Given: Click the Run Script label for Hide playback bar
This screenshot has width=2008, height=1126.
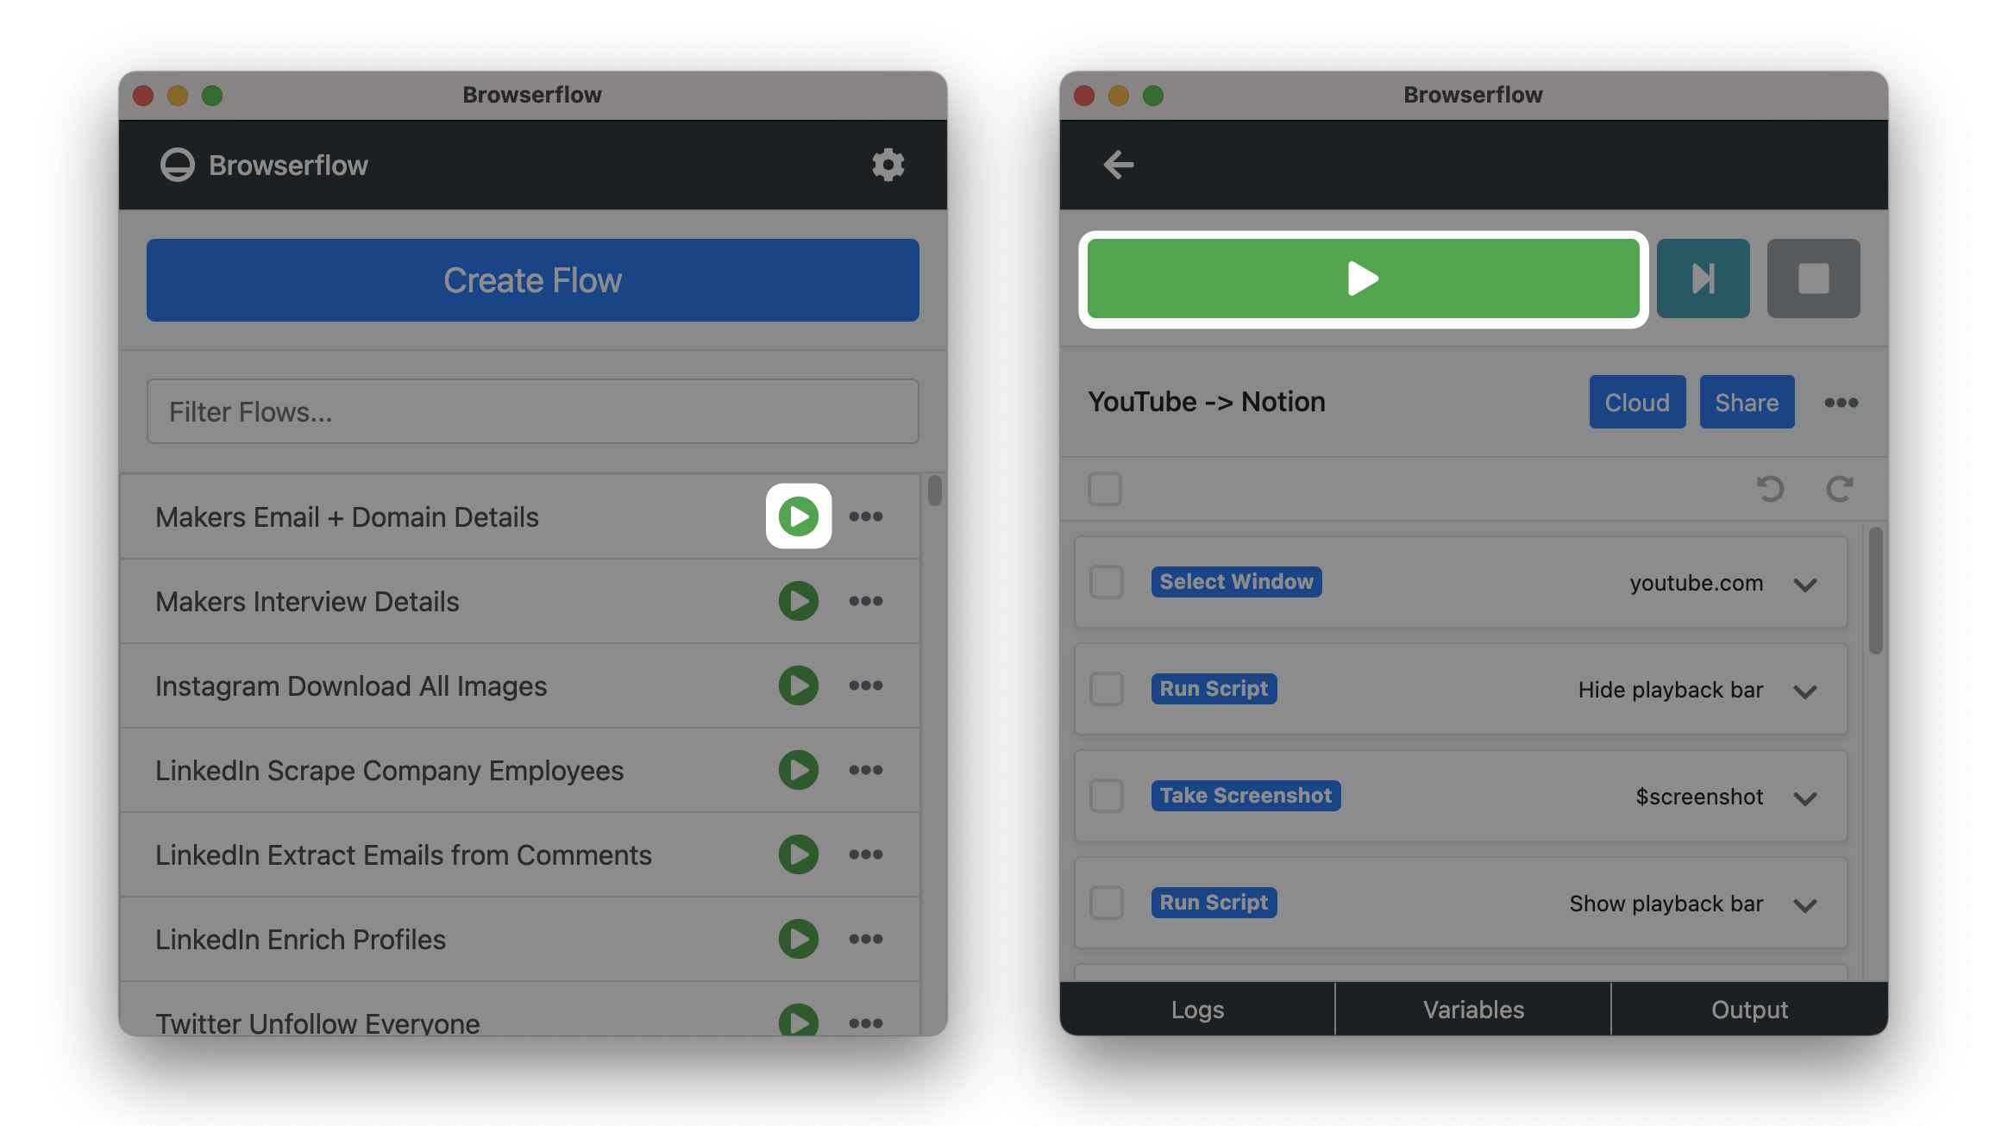Looking at the screenshot, I should (1214, 689).
